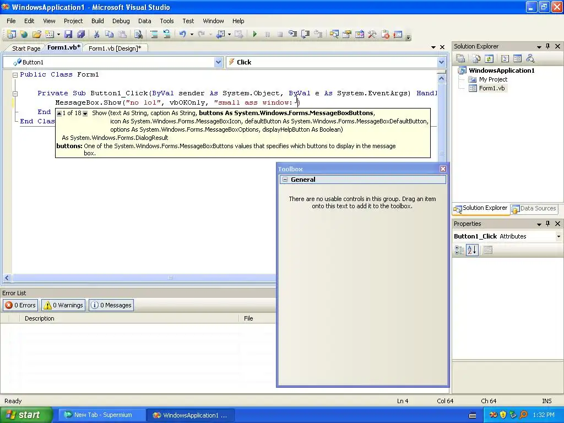Viewport: 564px width, 423px height.
Task: Click the Windows start button
Action: tap(26, 415)
